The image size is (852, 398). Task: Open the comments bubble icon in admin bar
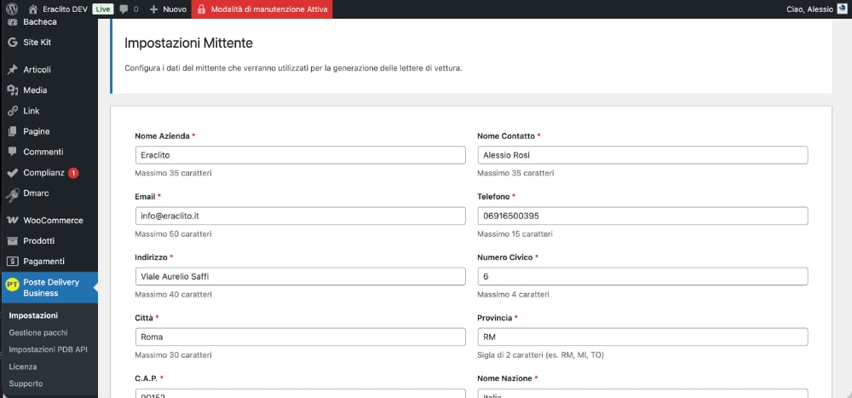(x=124, y=9)
